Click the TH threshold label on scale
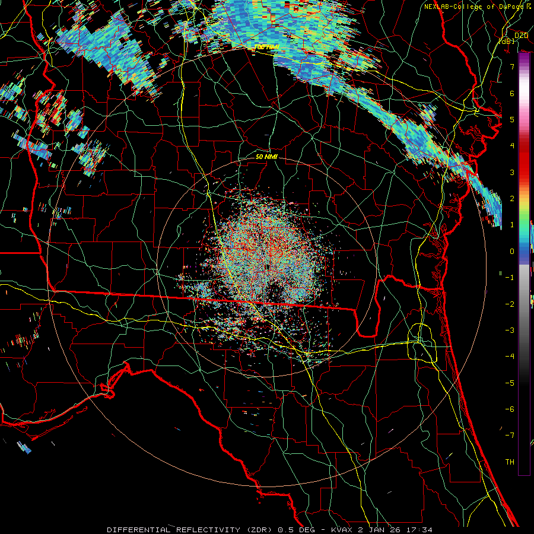This screenshot has height=534, width=534. 510,462
